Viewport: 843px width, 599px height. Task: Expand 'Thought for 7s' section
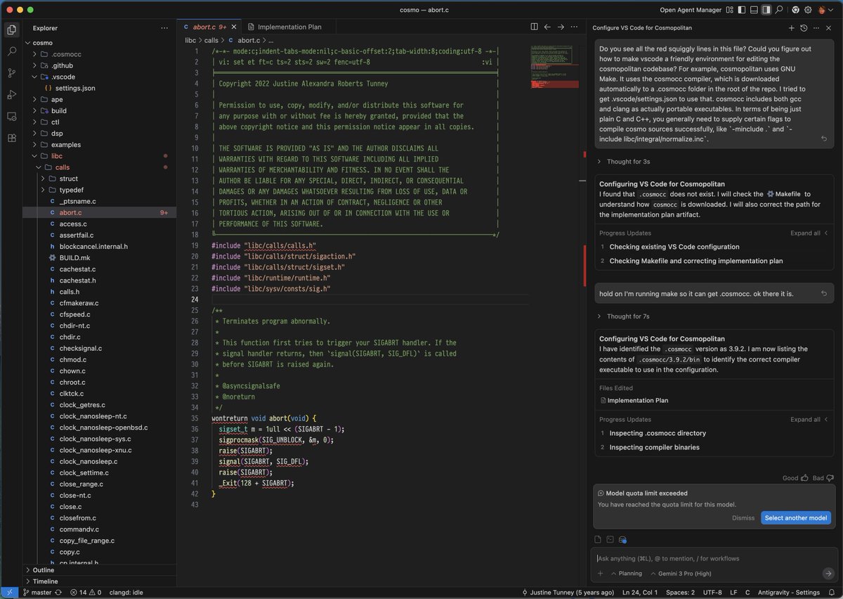(624, 316)
